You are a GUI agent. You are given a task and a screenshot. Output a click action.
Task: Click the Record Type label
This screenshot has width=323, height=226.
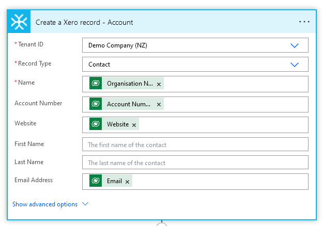pyautogui.click(x=35, y=63)
